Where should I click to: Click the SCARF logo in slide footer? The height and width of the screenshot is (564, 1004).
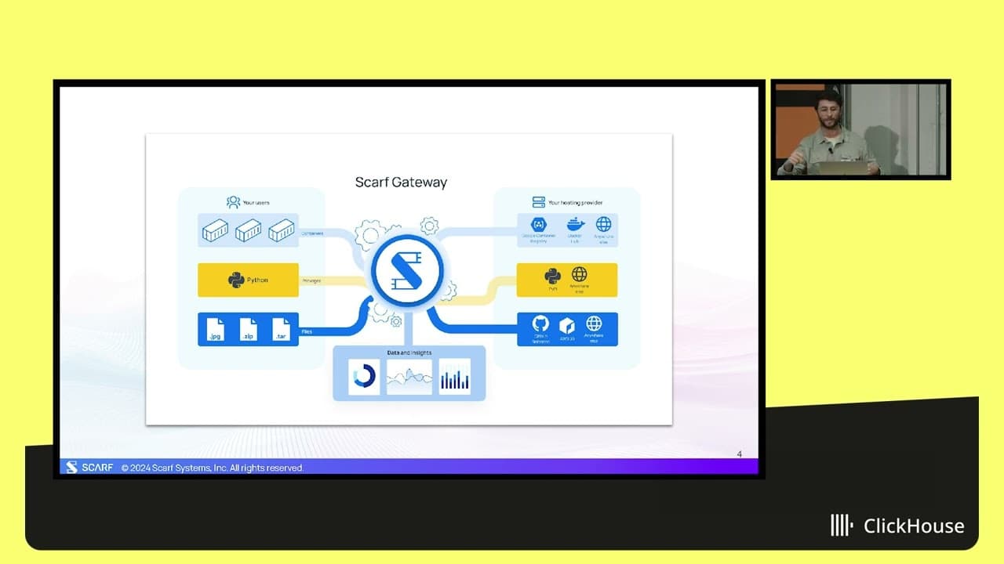85,468
